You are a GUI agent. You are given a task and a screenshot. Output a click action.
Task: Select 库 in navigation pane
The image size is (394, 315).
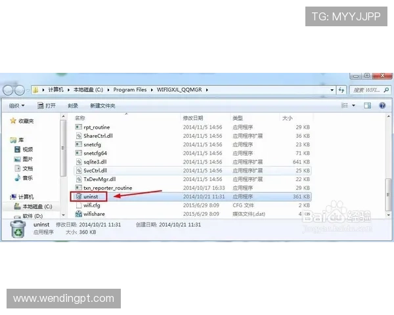(x=16, y=140)
